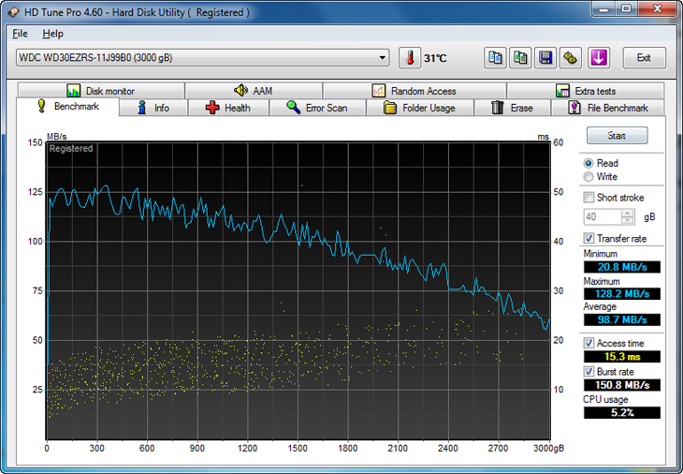This screenshot has height=474, width=683.
Task: Click the copy info to clipboard icon
Action: coord(494,58)
